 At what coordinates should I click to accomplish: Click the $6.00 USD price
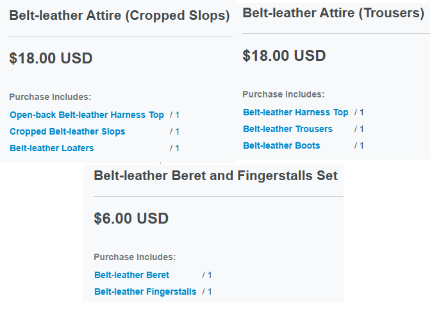click(x=131, y=218)
